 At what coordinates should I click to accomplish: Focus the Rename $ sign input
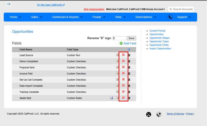(x=120, y=38)
